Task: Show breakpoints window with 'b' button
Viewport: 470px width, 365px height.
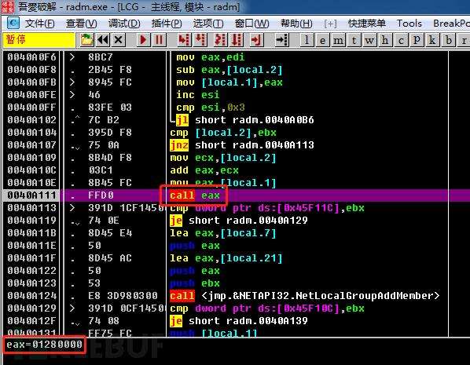Action: 449,40
